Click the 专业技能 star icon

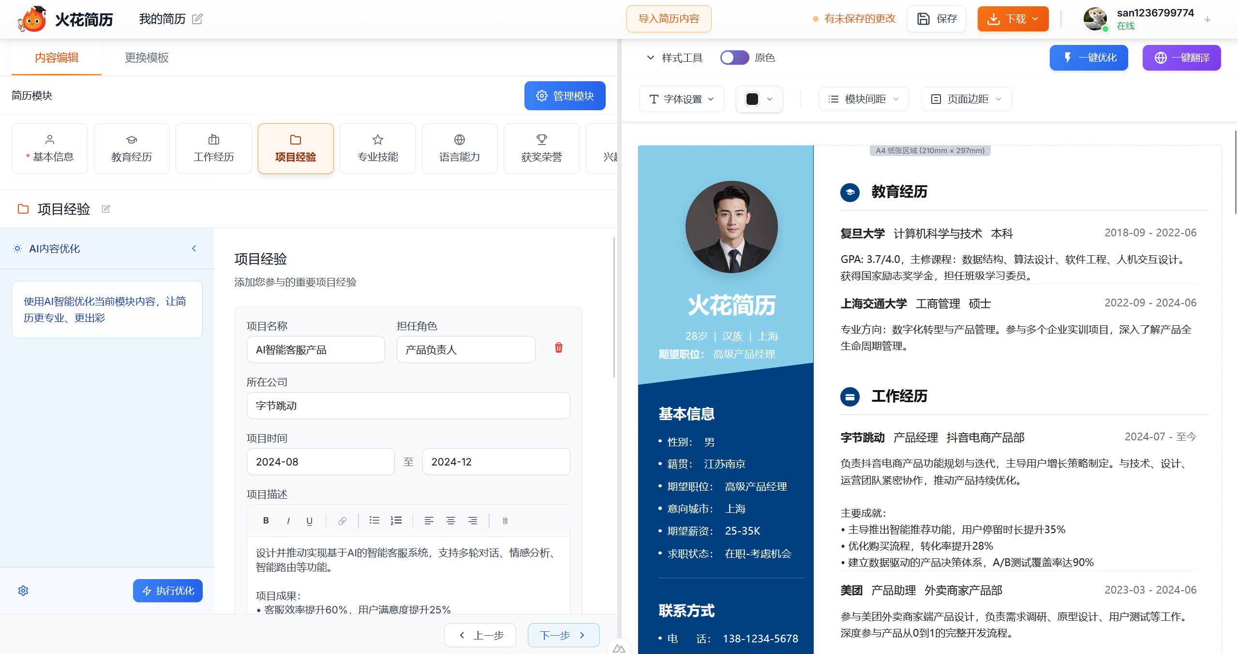[377, 140]
